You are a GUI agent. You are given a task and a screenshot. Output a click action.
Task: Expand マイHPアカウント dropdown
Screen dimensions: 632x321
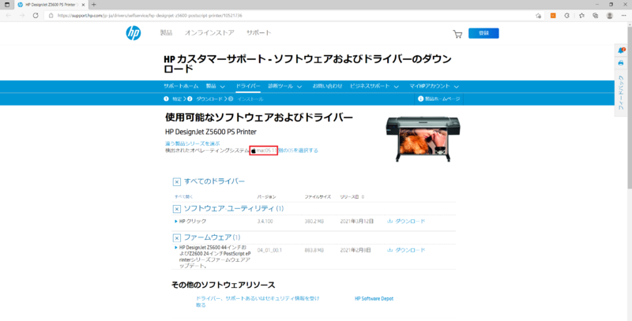pos(434,86)
